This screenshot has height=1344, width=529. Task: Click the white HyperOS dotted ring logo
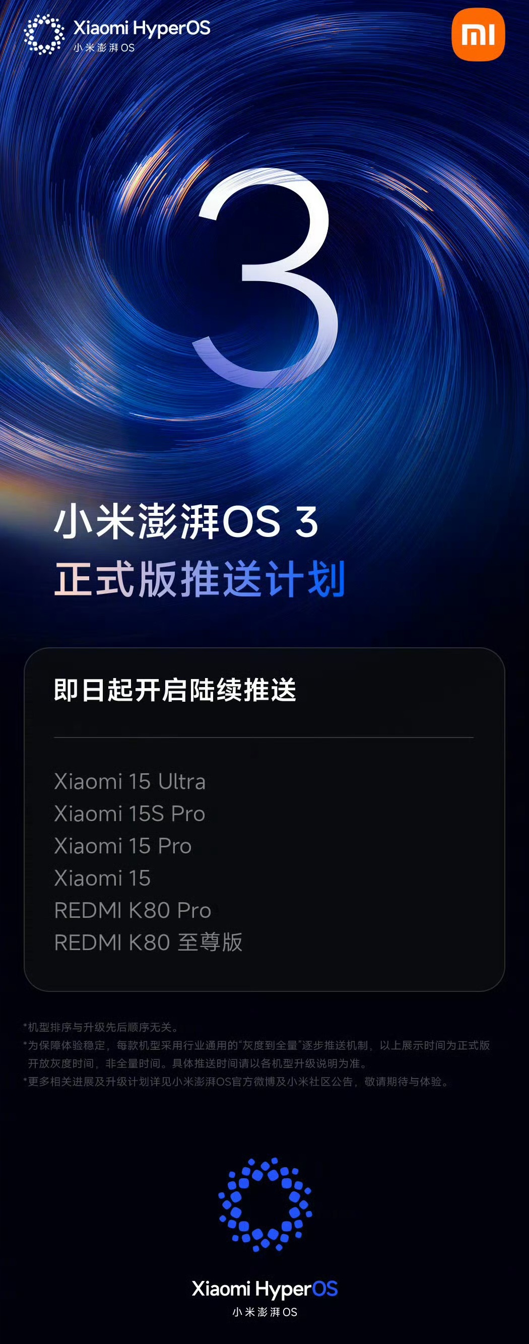pyautogui.click(x=44, y=34)
